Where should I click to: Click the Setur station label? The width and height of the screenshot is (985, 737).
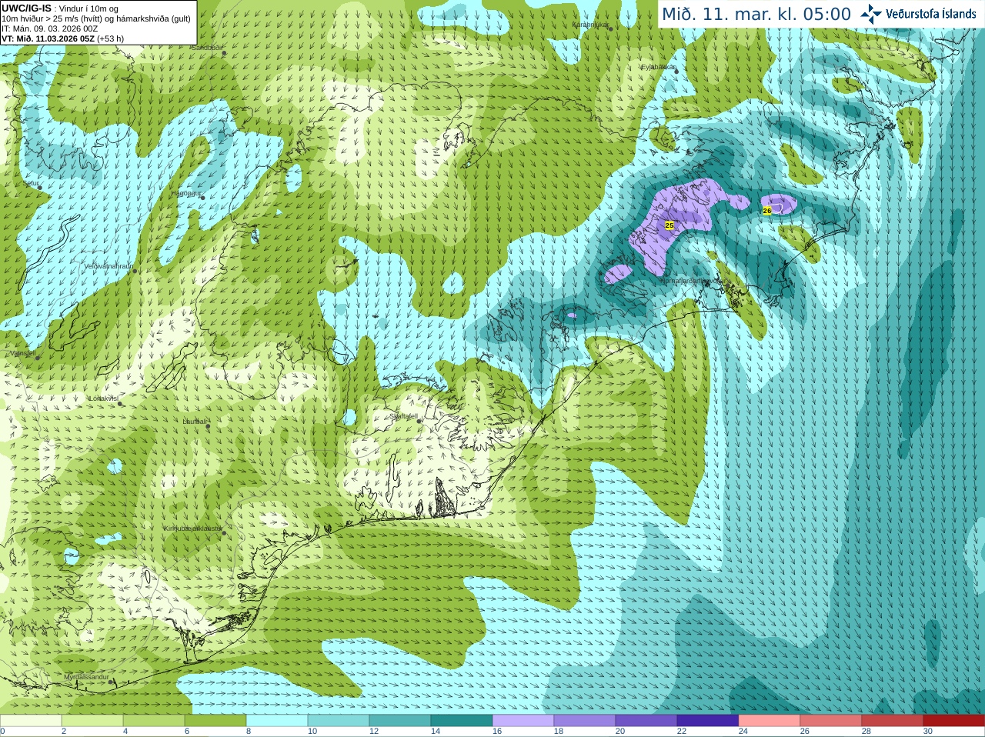click(x=32, y=185)
